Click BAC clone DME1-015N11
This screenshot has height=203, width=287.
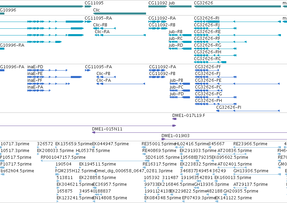click(x=107, y=129)
